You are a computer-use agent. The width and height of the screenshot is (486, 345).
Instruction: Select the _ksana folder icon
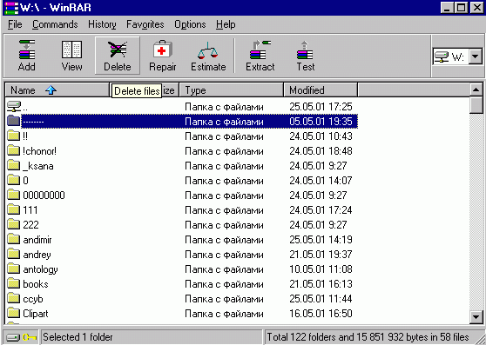click(x=13, y=165)
